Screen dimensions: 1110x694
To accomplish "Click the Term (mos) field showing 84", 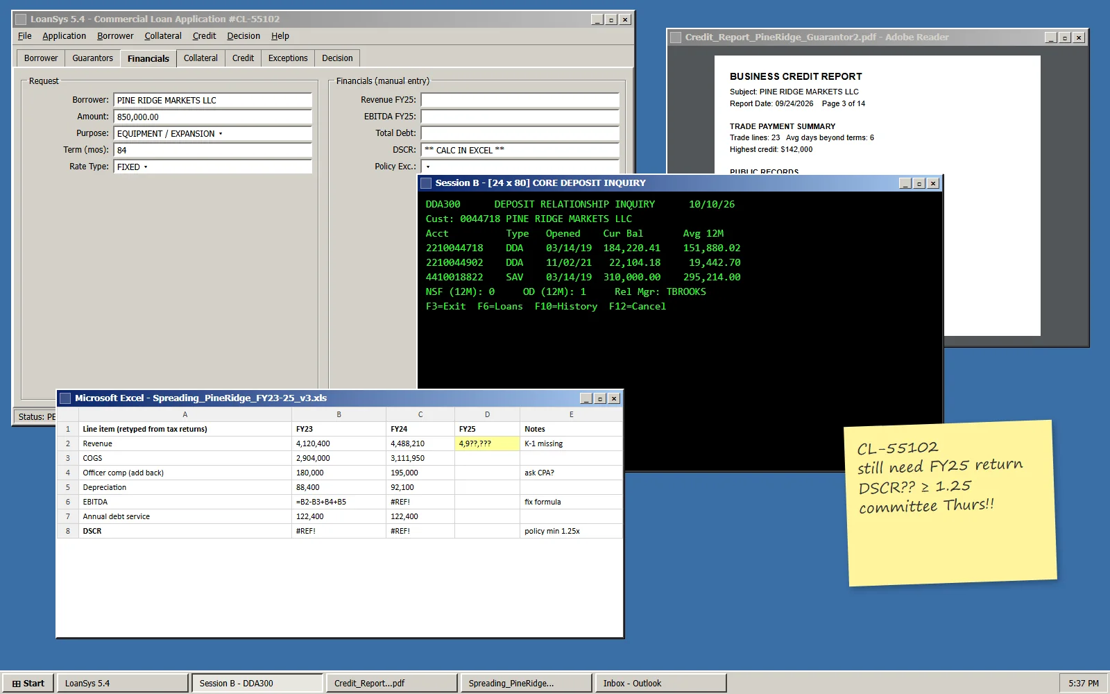I will [x=213, y=151].
